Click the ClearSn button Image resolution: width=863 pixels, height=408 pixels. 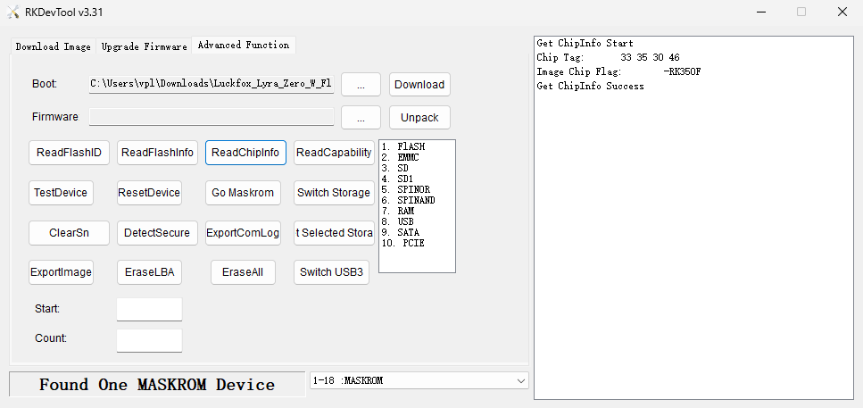click(70, 233)
